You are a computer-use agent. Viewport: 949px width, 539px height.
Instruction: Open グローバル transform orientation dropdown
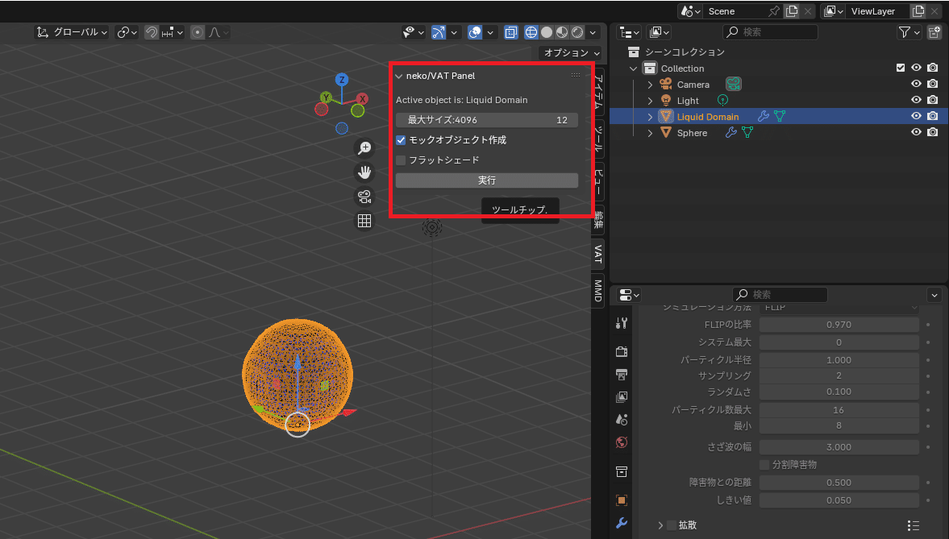point(72,32)
